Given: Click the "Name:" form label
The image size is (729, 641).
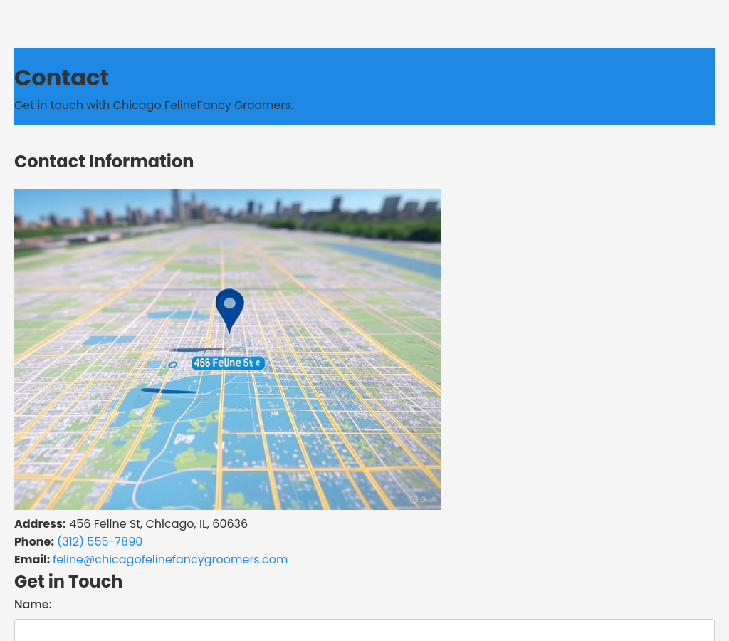Looking at the screenshot, I should pos(33,605).
